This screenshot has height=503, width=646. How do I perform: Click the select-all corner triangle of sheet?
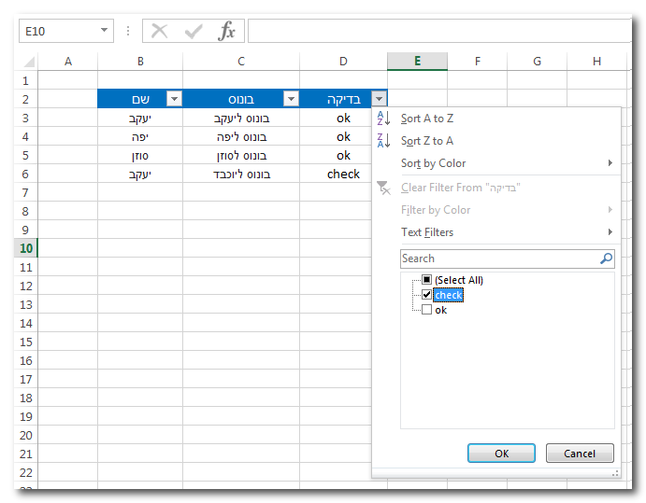click(29, 63)
